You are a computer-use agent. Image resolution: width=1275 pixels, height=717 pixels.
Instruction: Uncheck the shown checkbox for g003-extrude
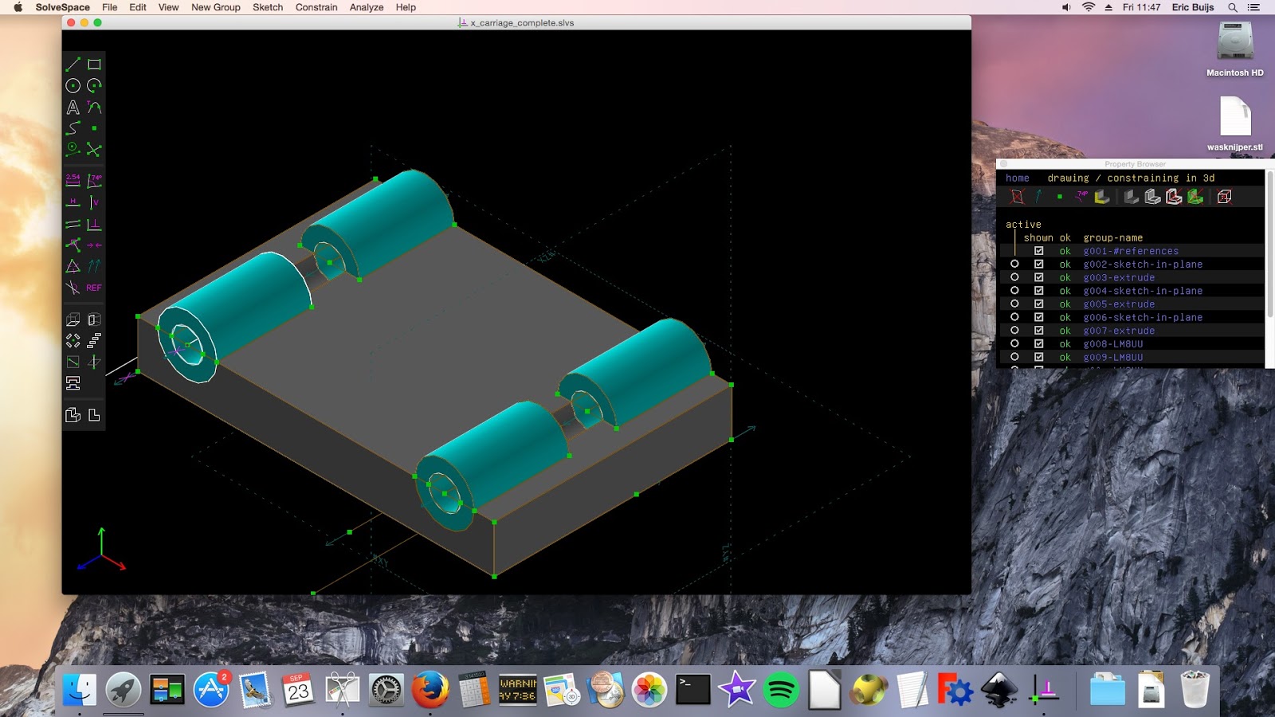coord(1039,277)
